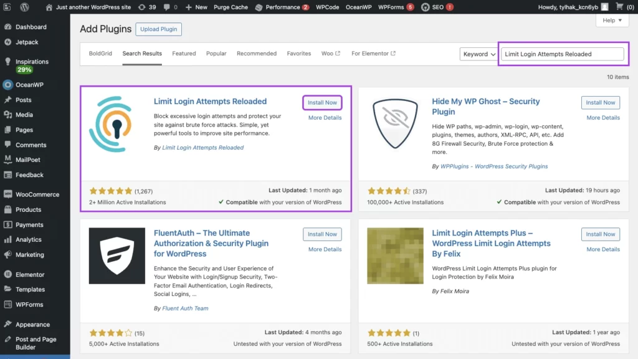Open the comments bubble icon in admin bar
This screenshot has height=359, width=638.
167,7
